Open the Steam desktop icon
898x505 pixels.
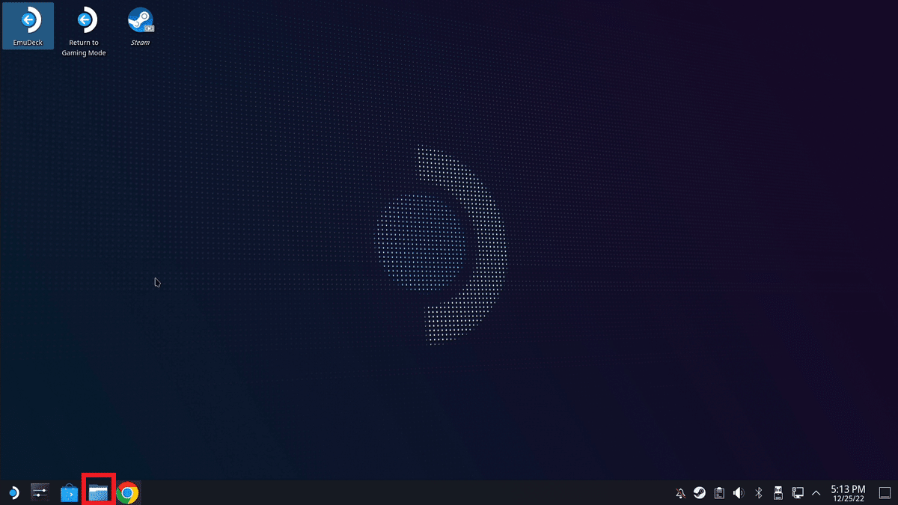[x=140, y=26]
